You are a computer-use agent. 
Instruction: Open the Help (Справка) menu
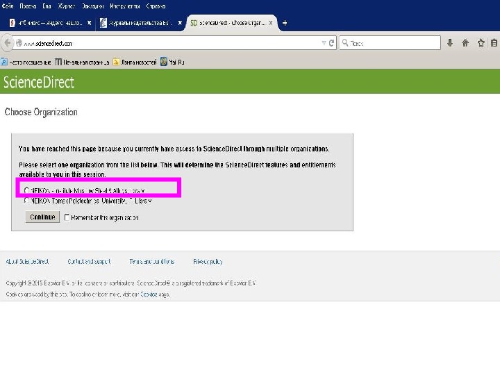tap(156, 6)
